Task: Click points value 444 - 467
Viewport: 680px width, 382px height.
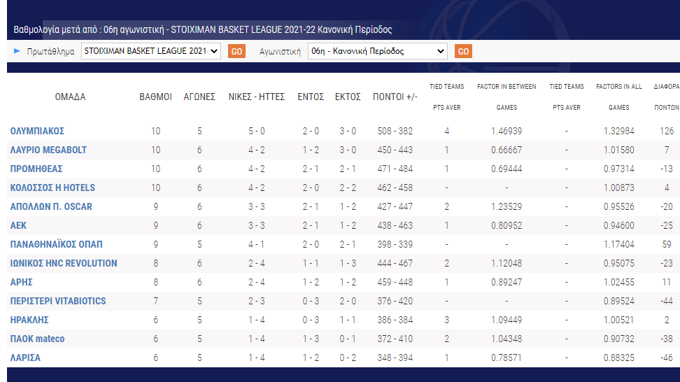Action: pyautogui.click(x=395, y=263)
